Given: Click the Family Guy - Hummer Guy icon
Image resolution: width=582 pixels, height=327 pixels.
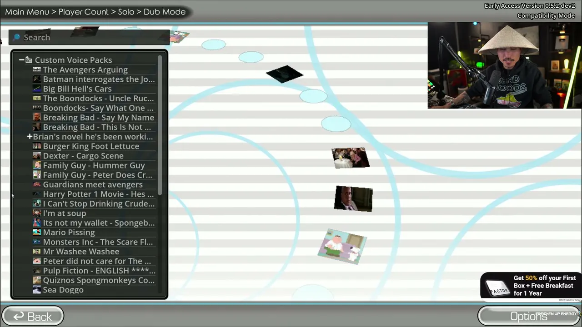Looking at the screenshot, I should (x=37, y=165).
